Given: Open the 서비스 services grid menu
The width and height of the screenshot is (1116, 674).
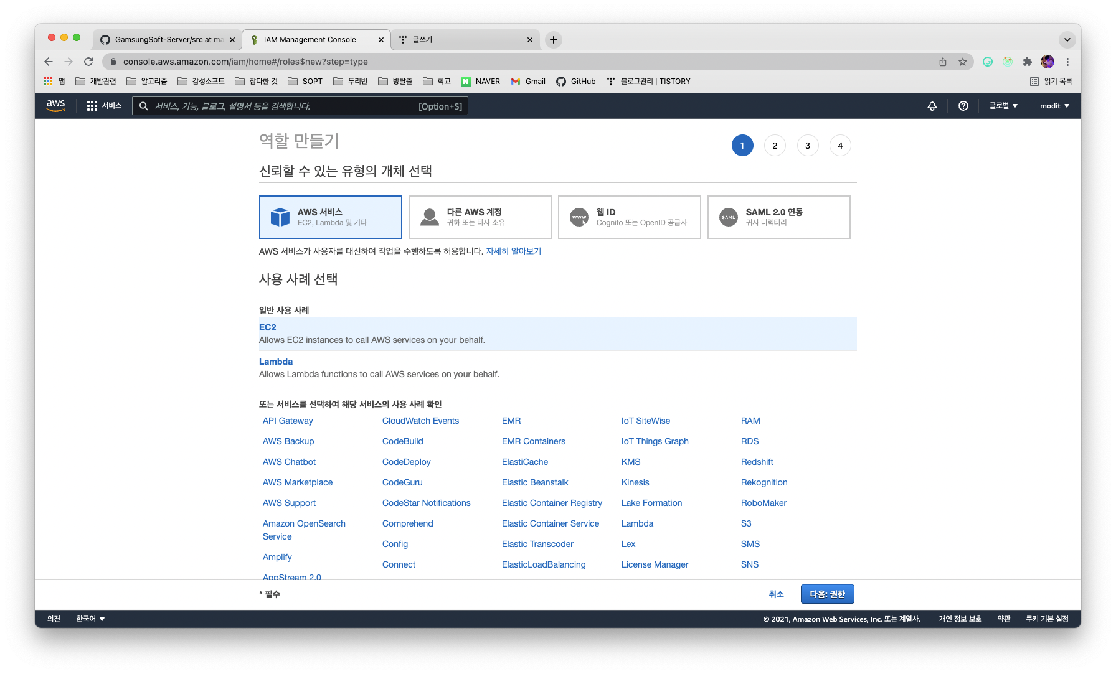Looking at the screenshot, I should pos(104,106).
